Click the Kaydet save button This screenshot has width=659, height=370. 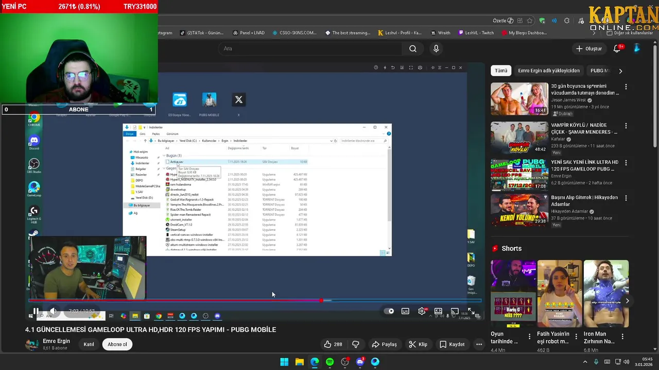pyautogui.click(x=452, y=344)
